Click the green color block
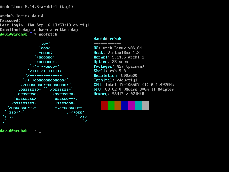This screenshot has width=229, height=172. point(111,105)
